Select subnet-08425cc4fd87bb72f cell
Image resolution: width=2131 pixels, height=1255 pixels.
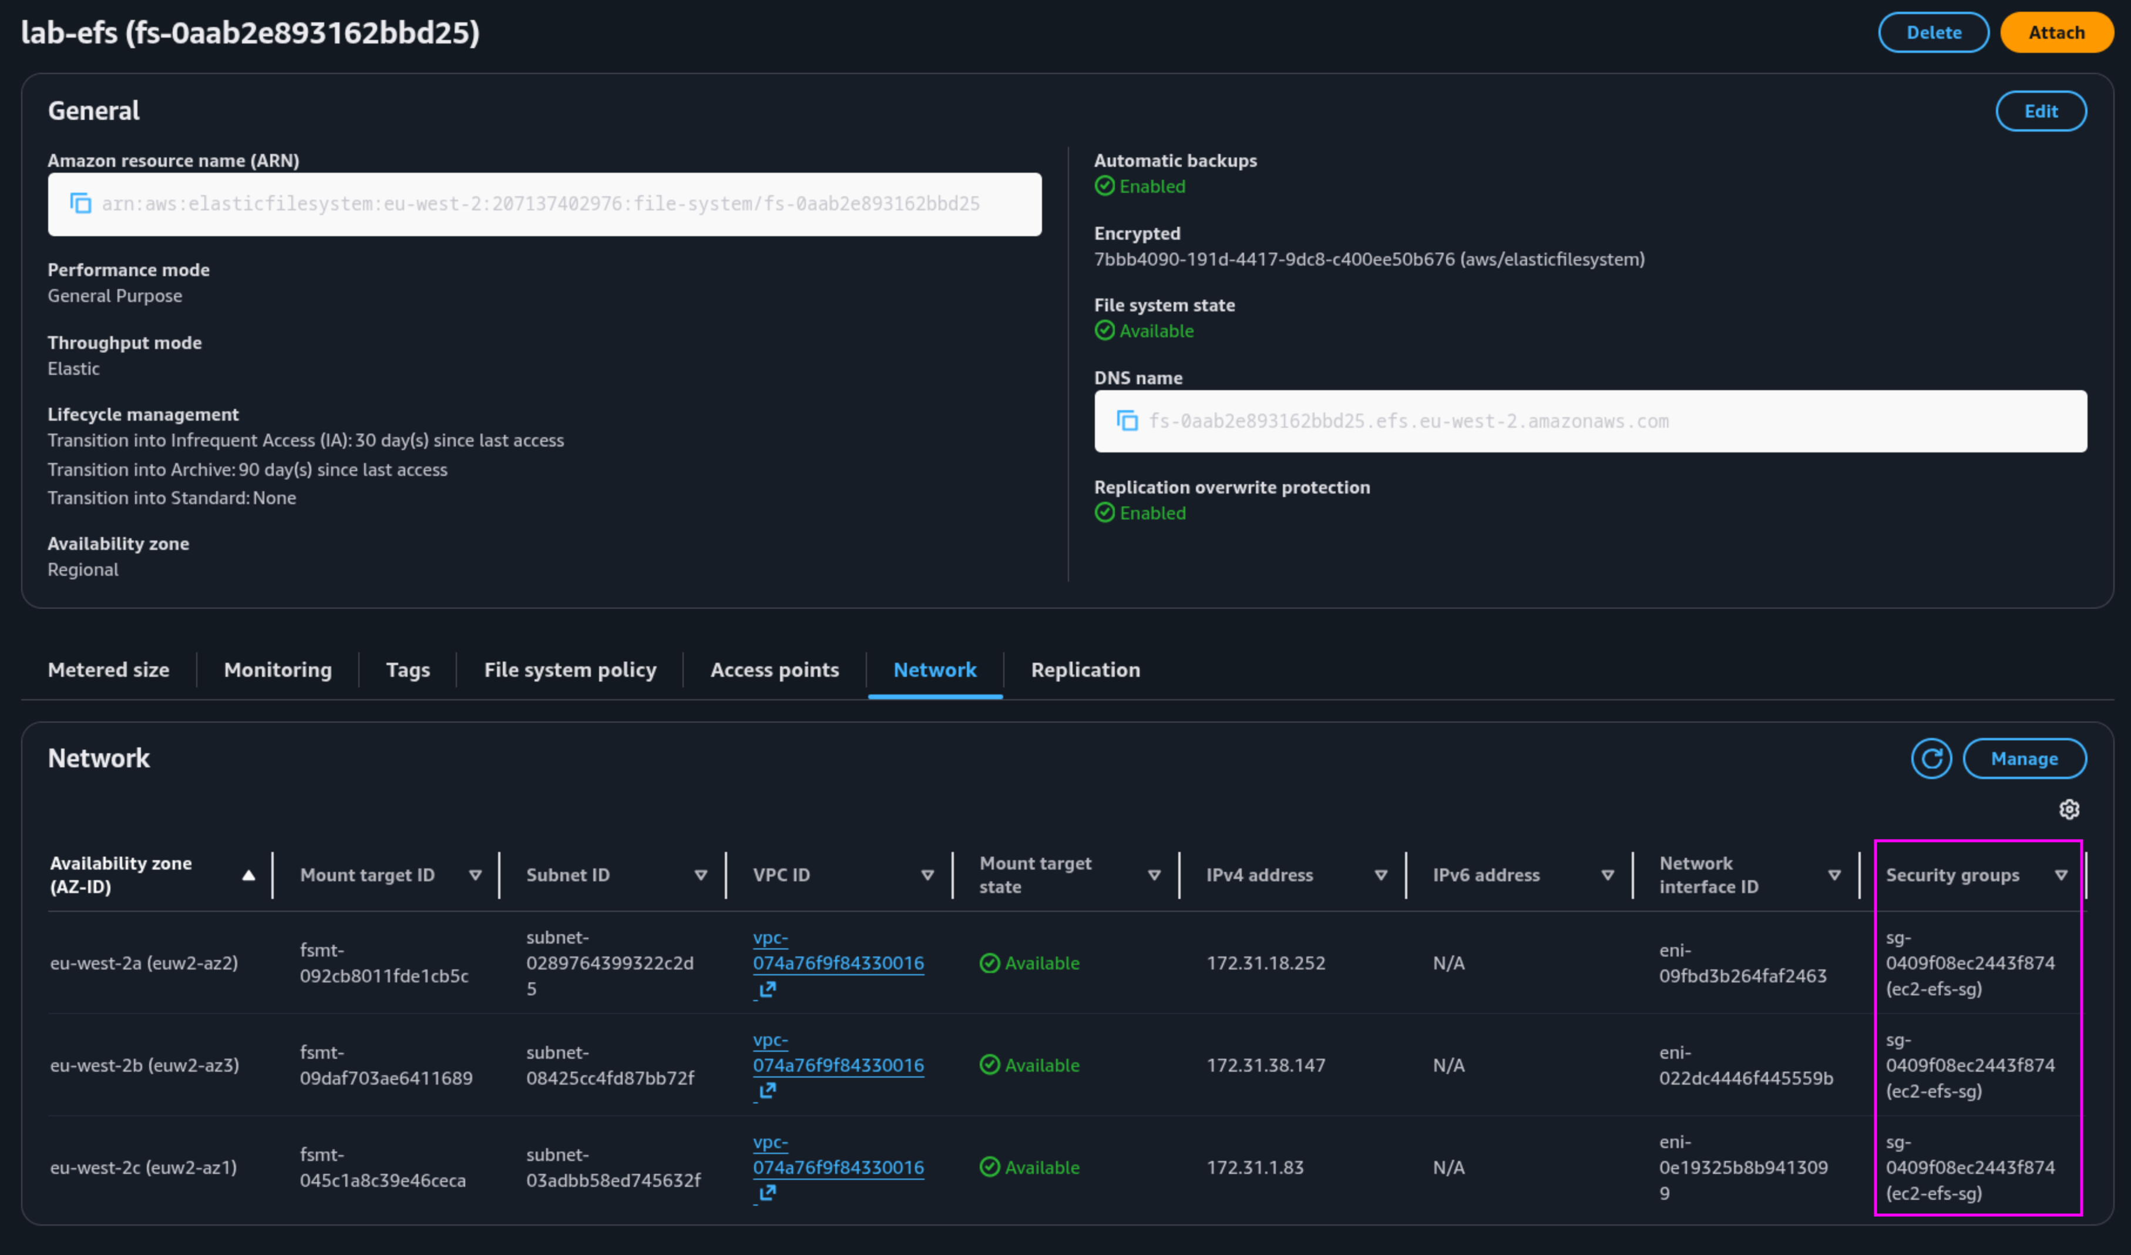[610, 1066]
